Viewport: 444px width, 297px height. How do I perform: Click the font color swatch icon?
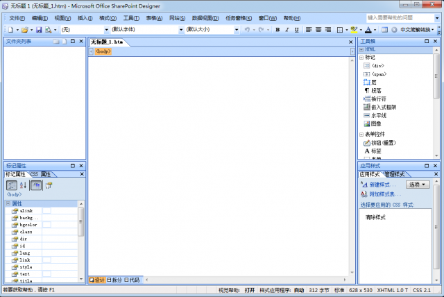pyautogui.click(x=368, y=30)
